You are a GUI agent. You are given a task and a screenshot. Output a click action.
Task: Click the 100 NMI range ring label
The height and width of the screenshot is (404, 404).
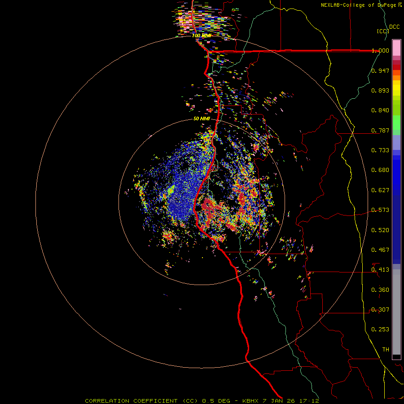point(202,35)
